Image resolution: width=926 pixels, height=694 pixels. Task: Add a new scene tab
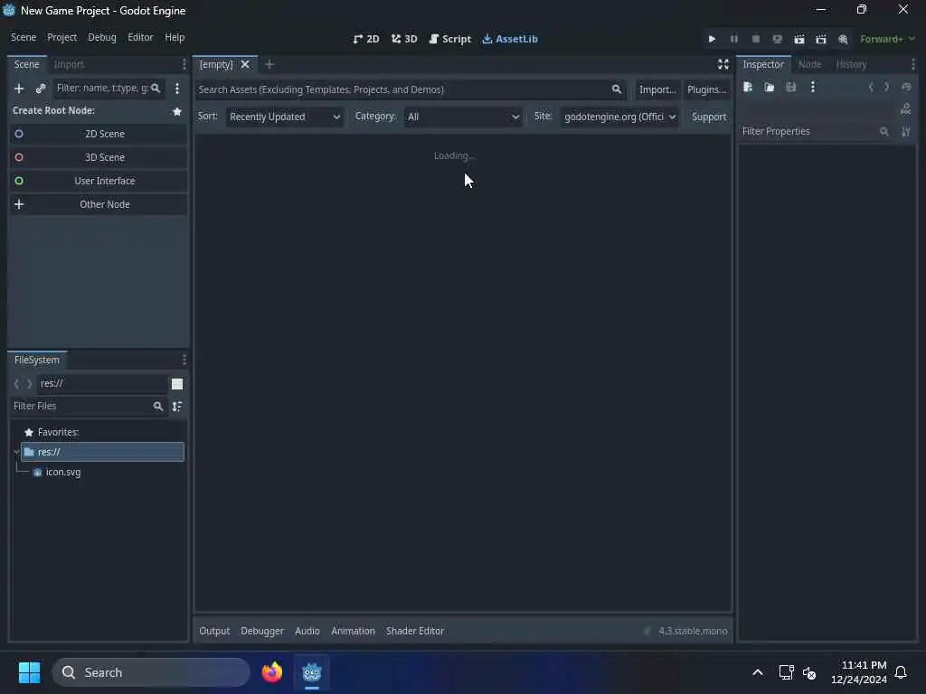(x=269, y=64)
